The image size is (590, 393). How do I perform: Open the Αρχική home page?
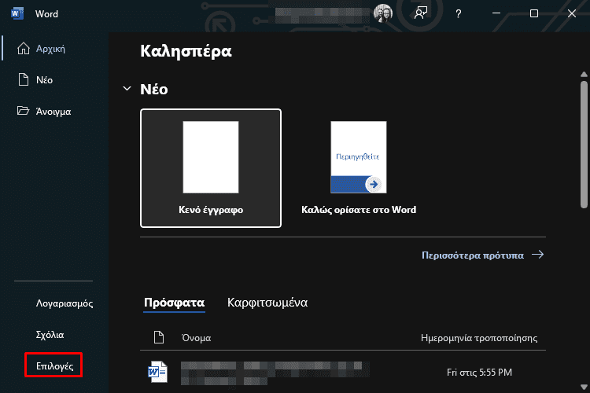[50, 49]
